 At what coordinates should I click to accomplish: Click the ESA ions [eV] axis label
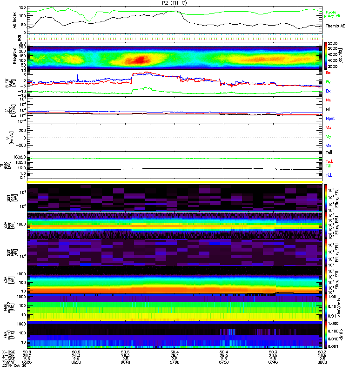point(8,225)
